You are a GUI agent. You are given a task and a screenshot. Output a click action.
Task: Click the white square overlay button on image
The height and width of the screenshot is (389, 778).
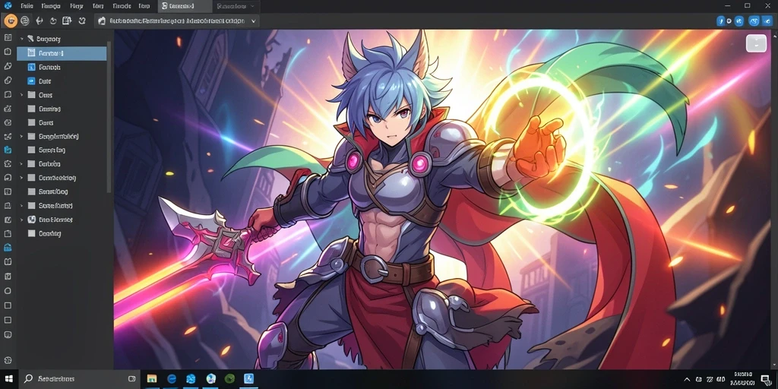(756, 43)
